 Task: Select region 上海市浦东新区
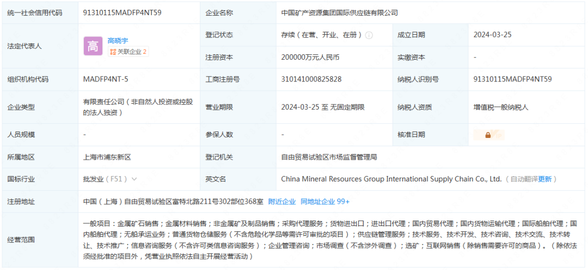coord(107,158)
